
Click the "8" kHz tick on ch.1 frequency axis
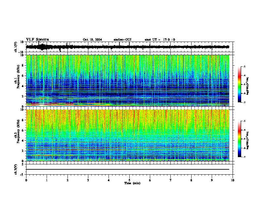pos(23,65)
